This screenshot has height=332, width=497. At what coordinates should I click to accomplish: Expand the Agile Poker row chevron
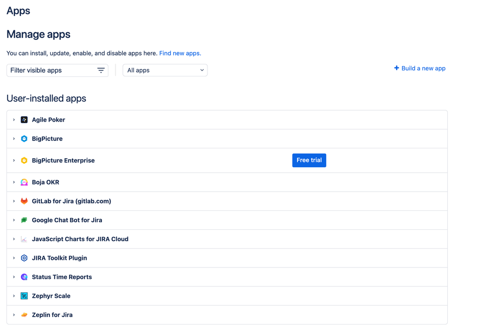[x=14, y=120]
